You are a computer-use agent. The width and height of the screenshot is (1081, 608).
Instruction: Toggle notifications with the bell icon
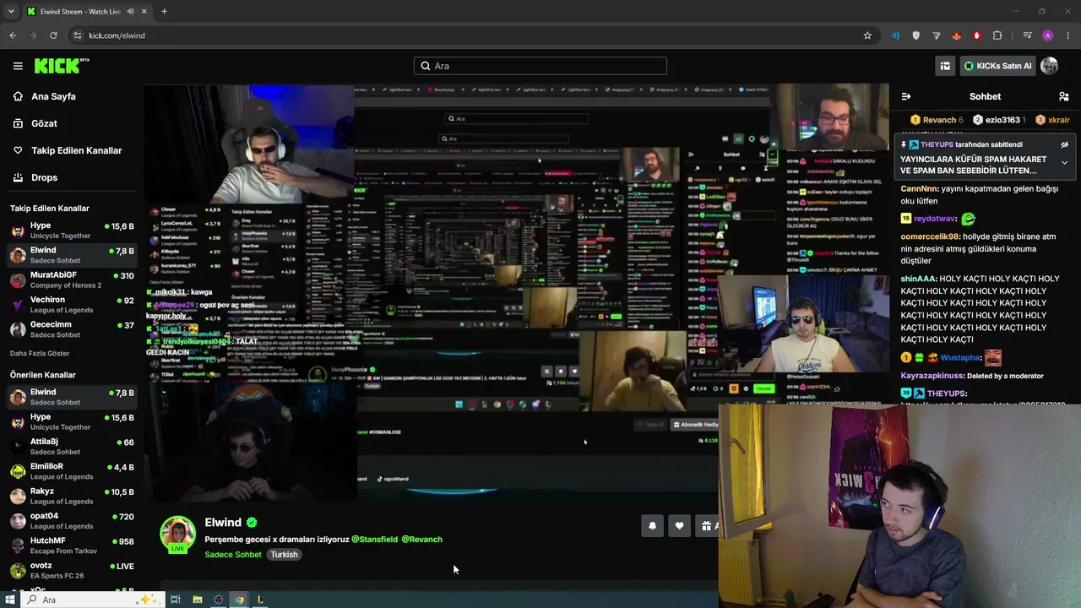pos(652,526)
